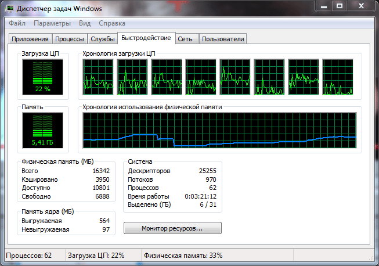Close the Task Manager window

(x=362, y=6)
